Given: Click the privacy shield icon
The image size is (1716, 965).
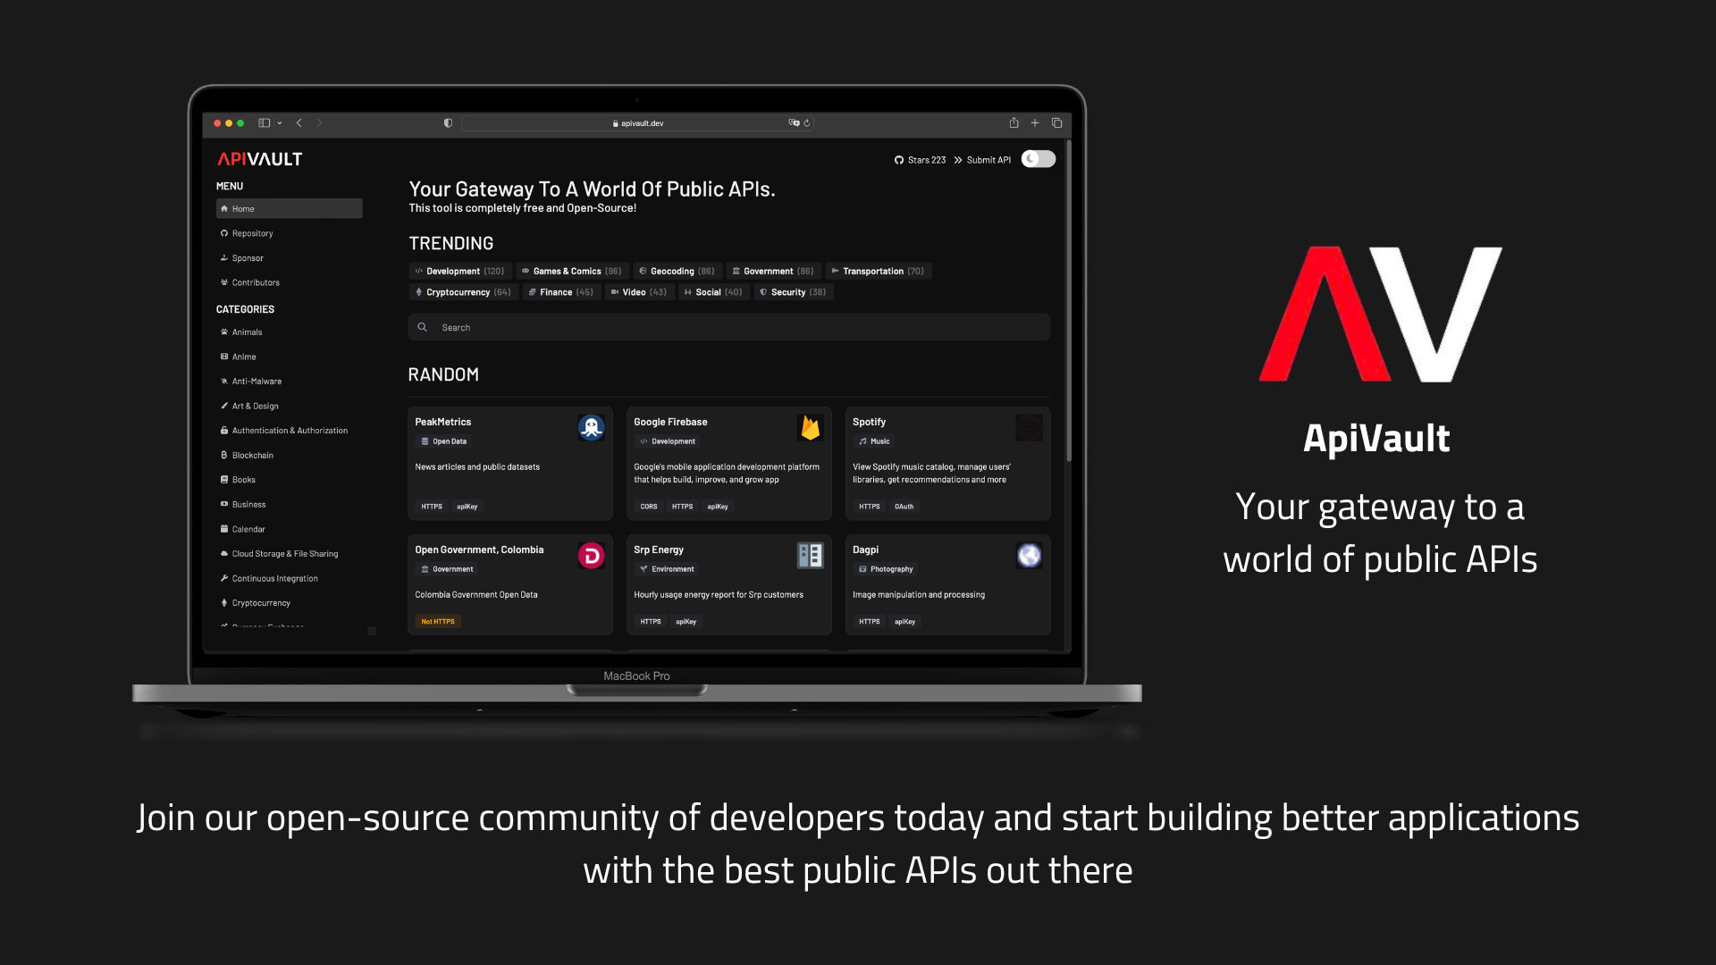Looking at the screenshot, I should pos(448,123).
